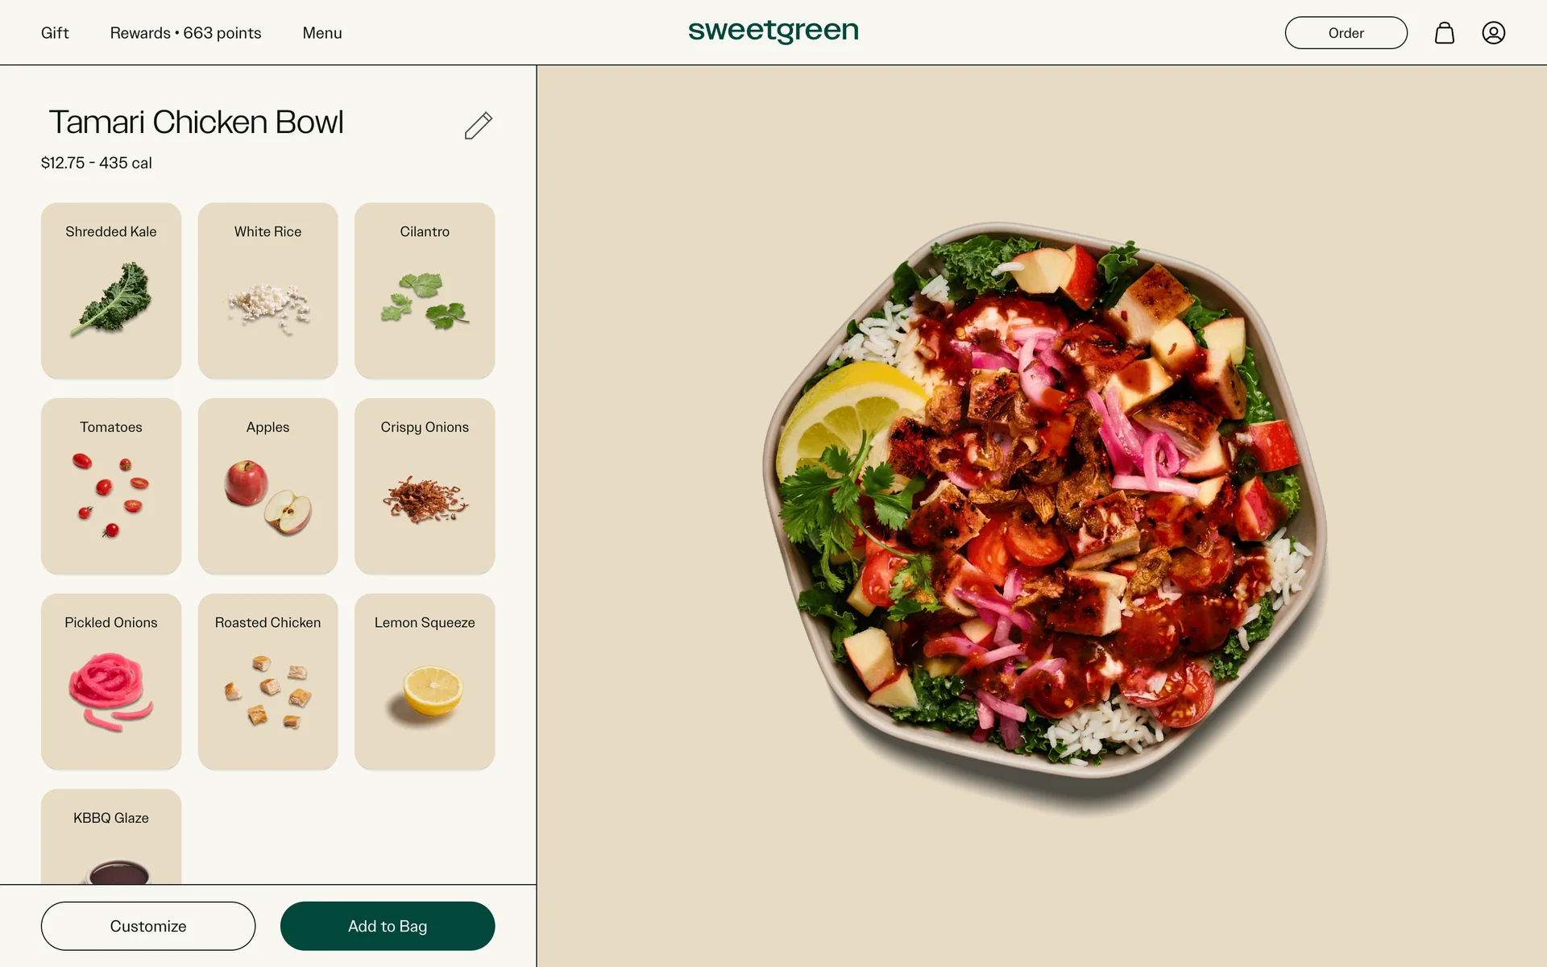Select the Lemon Squeeze ingredient tile
Image resolution: width=1547 pixels, height=967 pixels.
pos(425,682)
